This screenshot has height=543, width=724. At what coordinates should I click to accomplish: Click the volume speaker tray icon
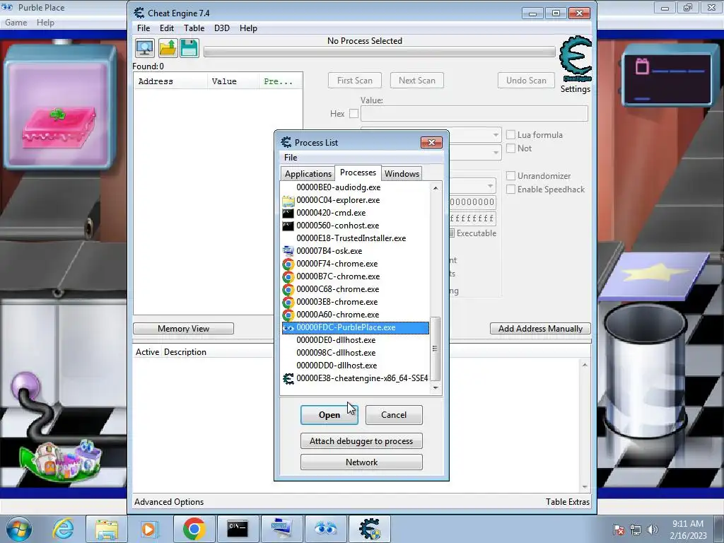point(652,530)
